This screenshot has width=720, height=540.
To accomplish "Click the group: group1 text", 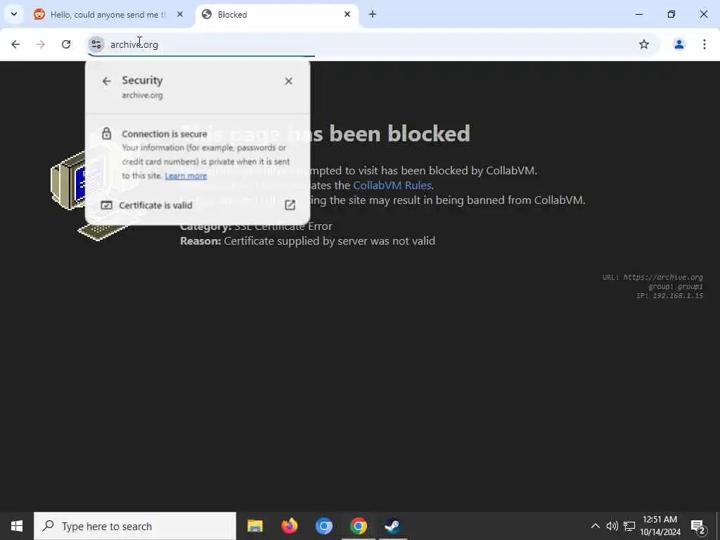I will 676,287.
